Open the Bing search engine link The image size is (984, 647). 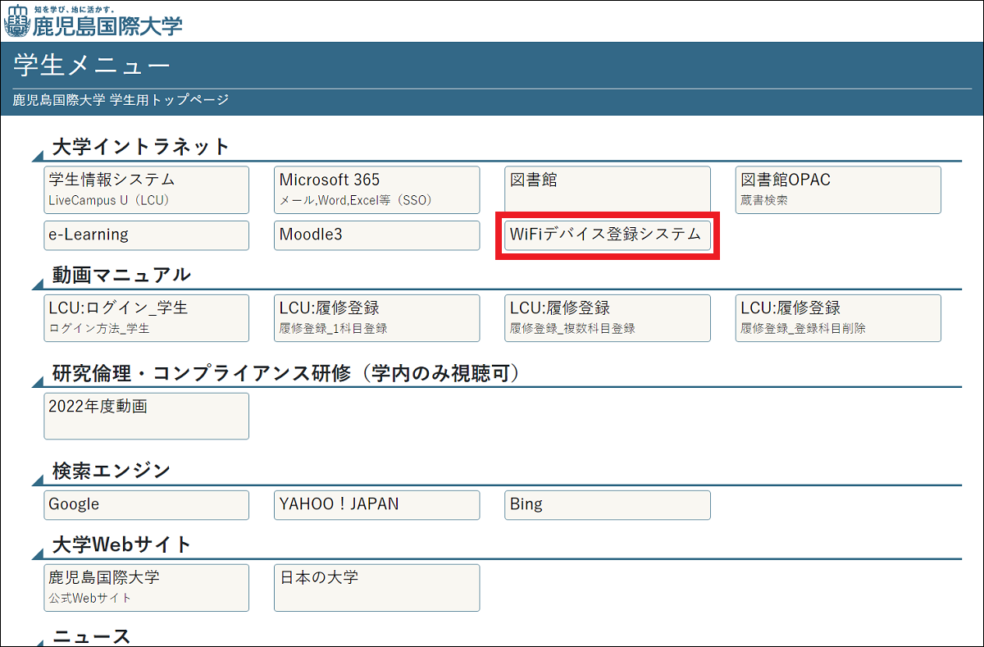click(x=608, y=505)
